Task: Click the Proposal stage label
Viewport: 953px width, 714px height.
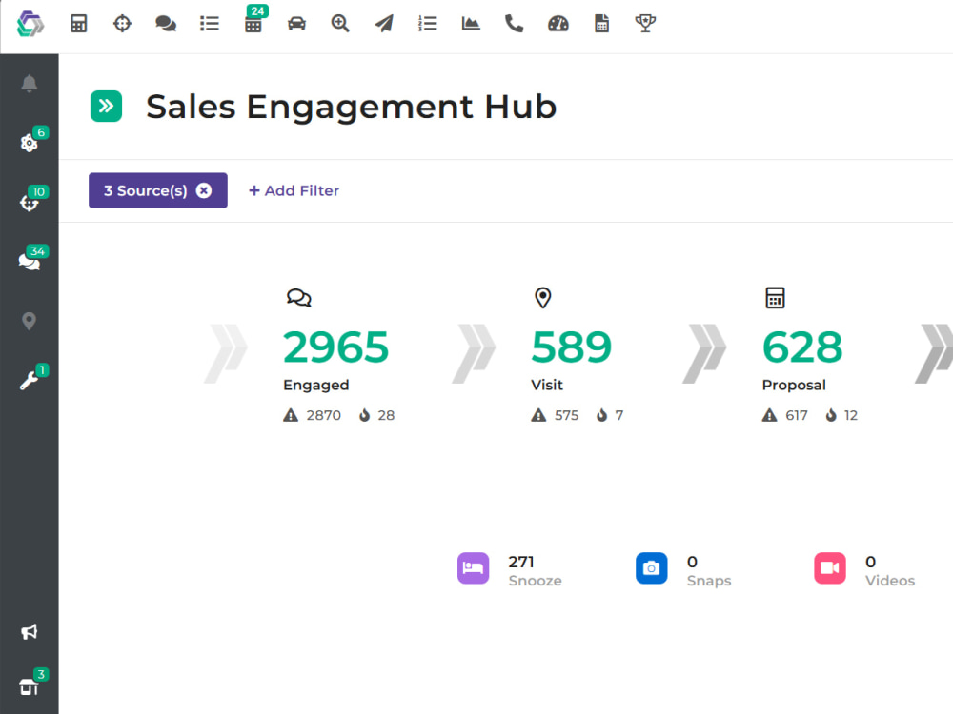Action: [794, 385]
